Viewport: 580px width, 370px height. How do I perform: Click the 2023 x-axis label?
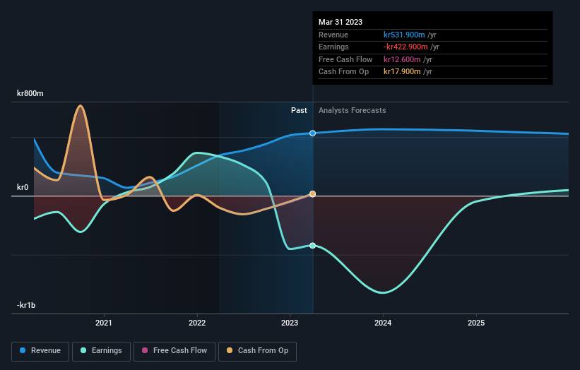290,323
